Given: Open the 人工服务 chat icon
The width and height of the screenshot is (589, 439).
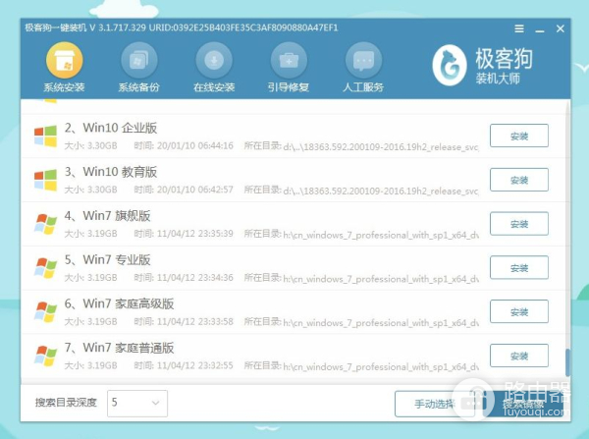Looking at the screenshot, I should 363,60.
